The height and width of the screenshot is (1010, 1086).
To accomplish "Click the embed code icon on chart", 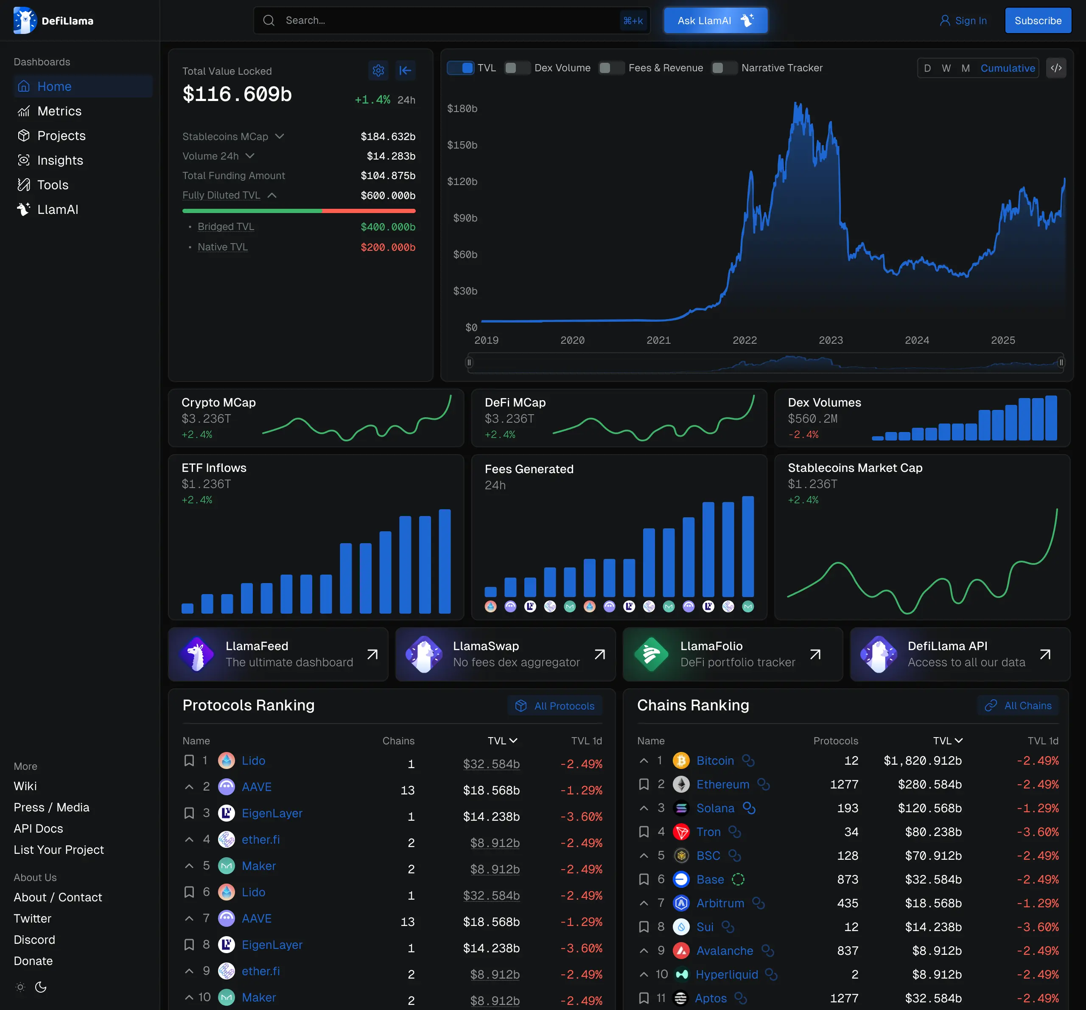I will coord(1056,68).
